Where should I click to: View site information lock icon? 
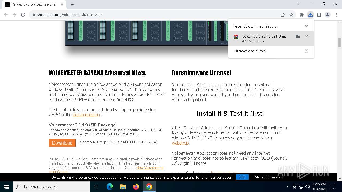click(34, 15)
